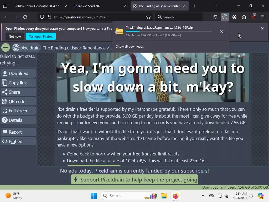Viewport: 269px width, 202px height.
Task: Open the uBlock Origin extension icon
Action: 253,17
